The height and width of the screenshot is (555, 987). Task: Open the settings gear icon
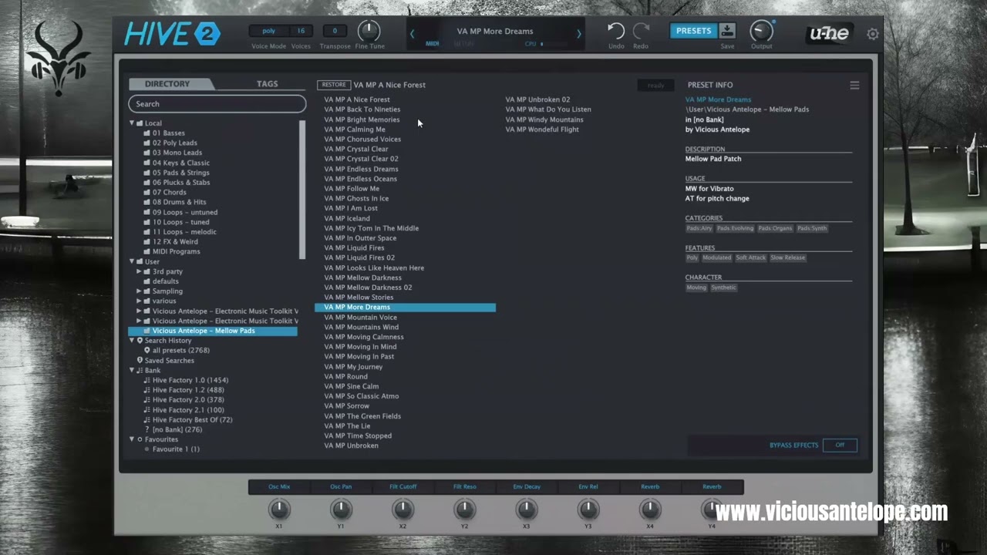873,34
